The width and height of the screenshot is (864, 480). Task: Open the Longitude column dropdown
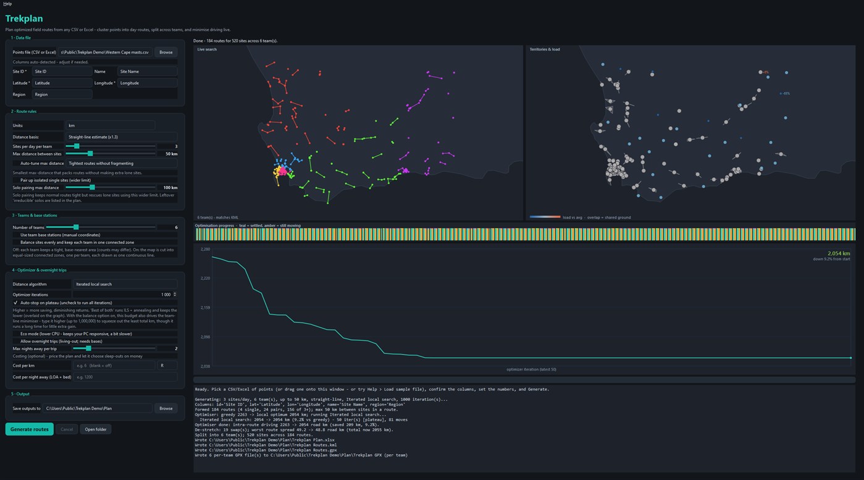(x=147, y=83)
